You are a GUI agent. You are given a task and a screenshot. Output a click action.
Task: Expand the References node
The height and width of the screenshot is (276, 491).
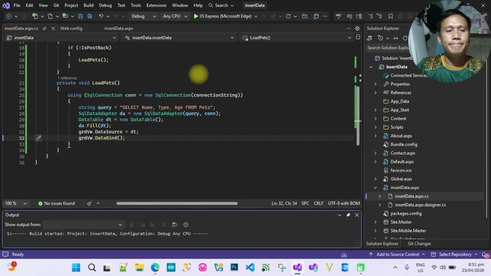(x=376, y=93)
